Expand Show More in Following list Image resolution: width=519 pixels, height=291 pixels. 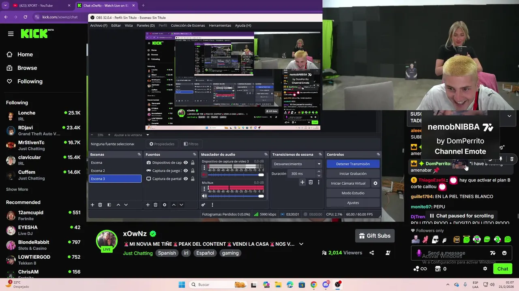click(x=17, y=189)
